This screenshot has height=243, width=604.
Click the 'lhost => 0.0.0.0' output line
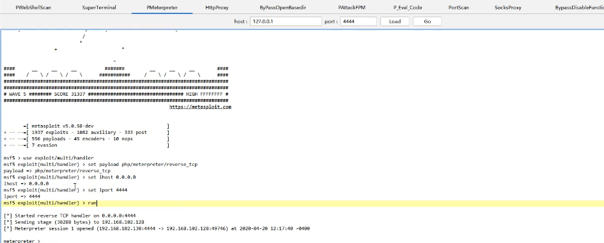click(x=26, y=184)
